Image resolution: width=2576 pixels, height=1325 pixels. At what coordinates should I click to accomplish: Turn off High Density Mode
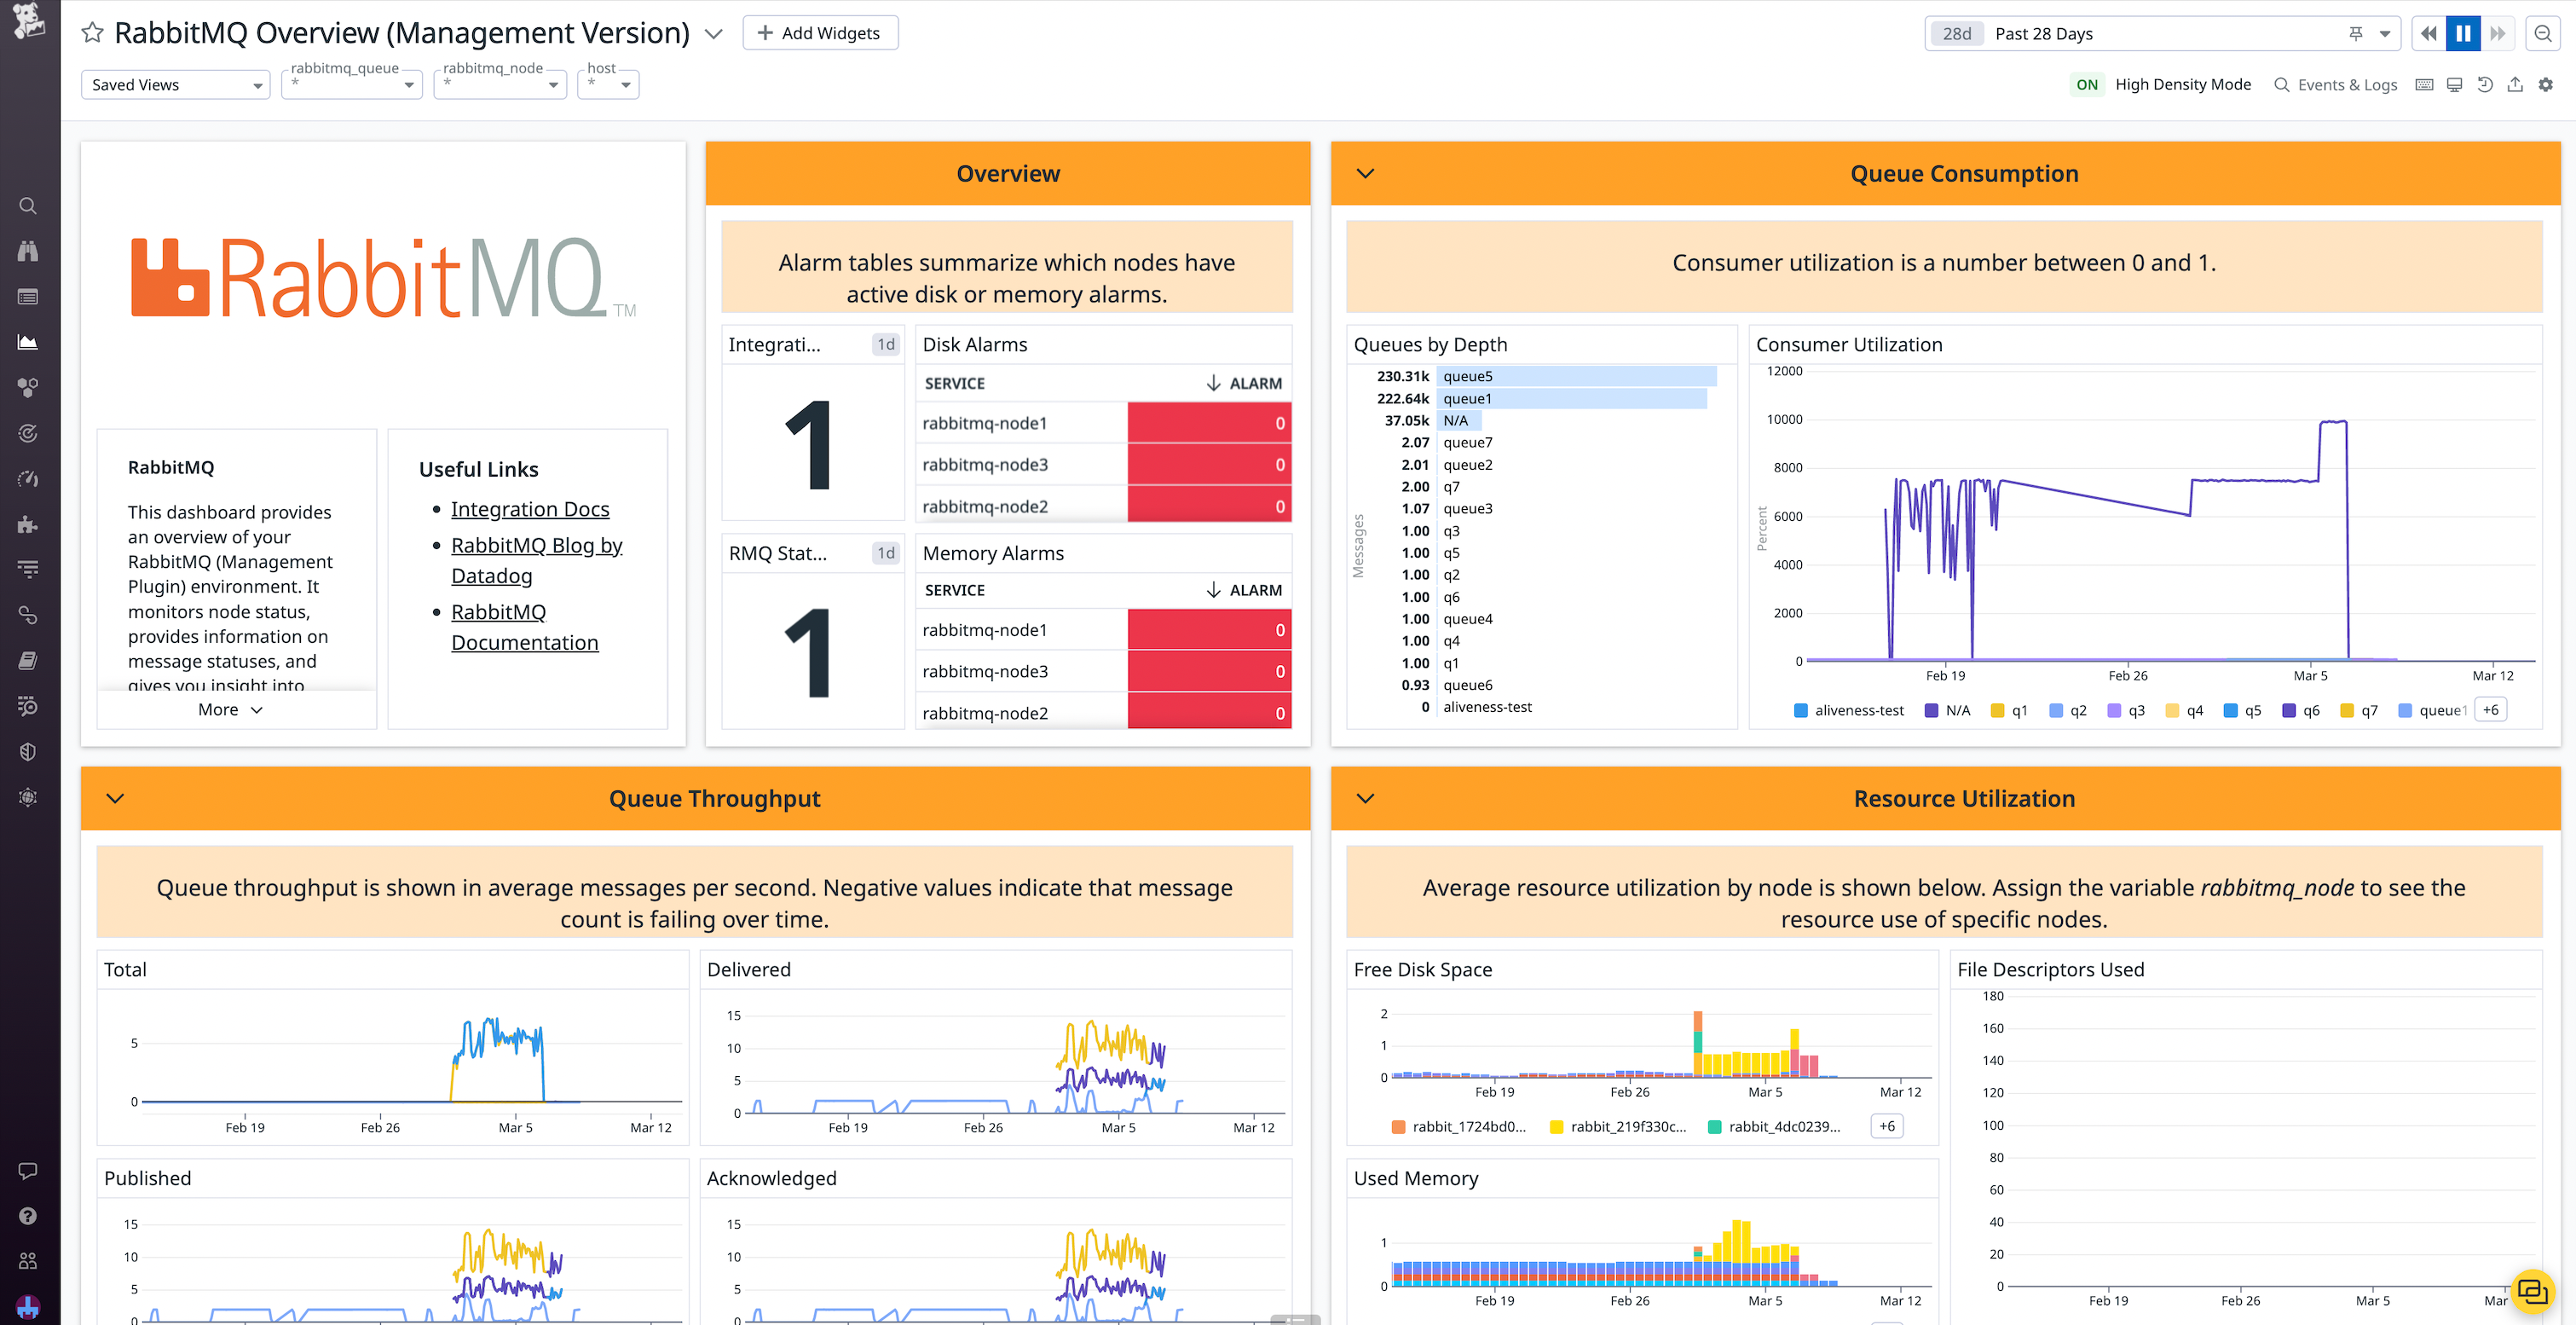click(2088, 84)
